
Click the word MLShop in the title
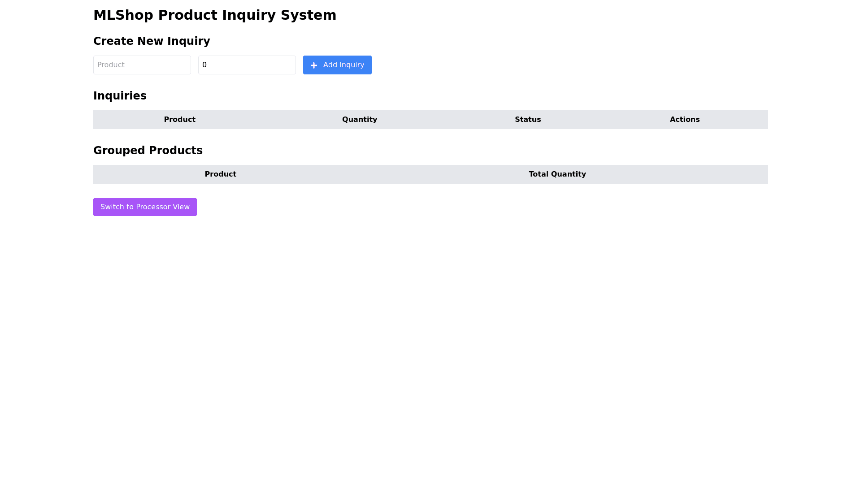pos(123,15)
